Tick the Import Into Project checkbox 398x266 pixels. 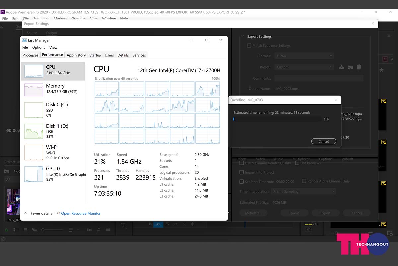pos(242,172)
